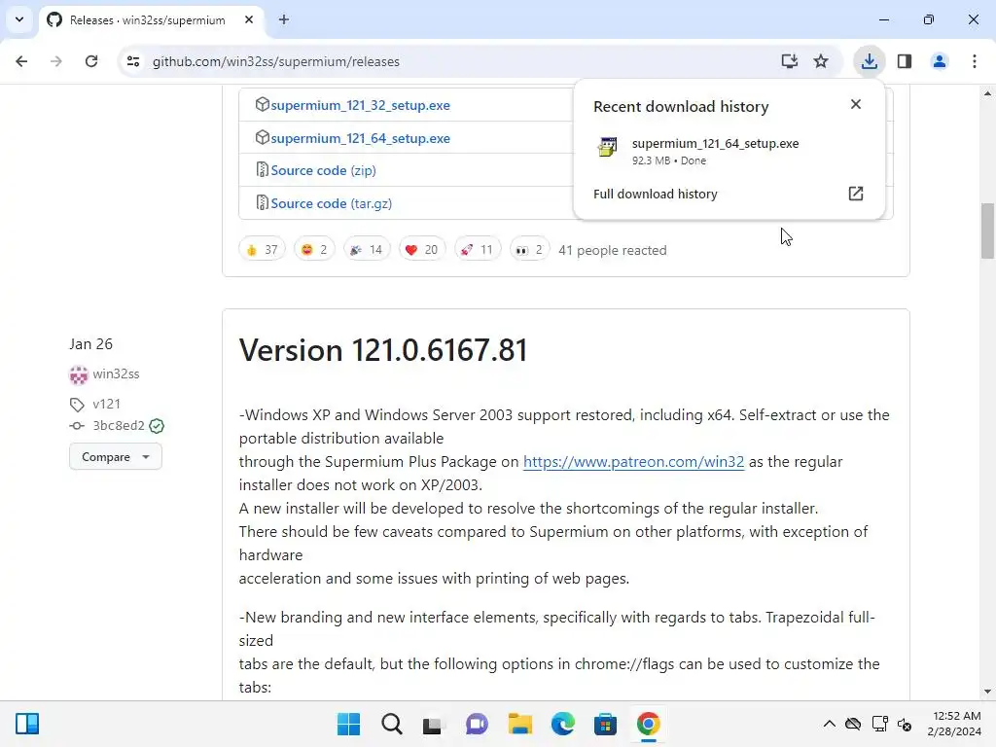Click the page vertical scrollbar thumb
This screenshot has width=996, height=747.
[x=987, y=231]
